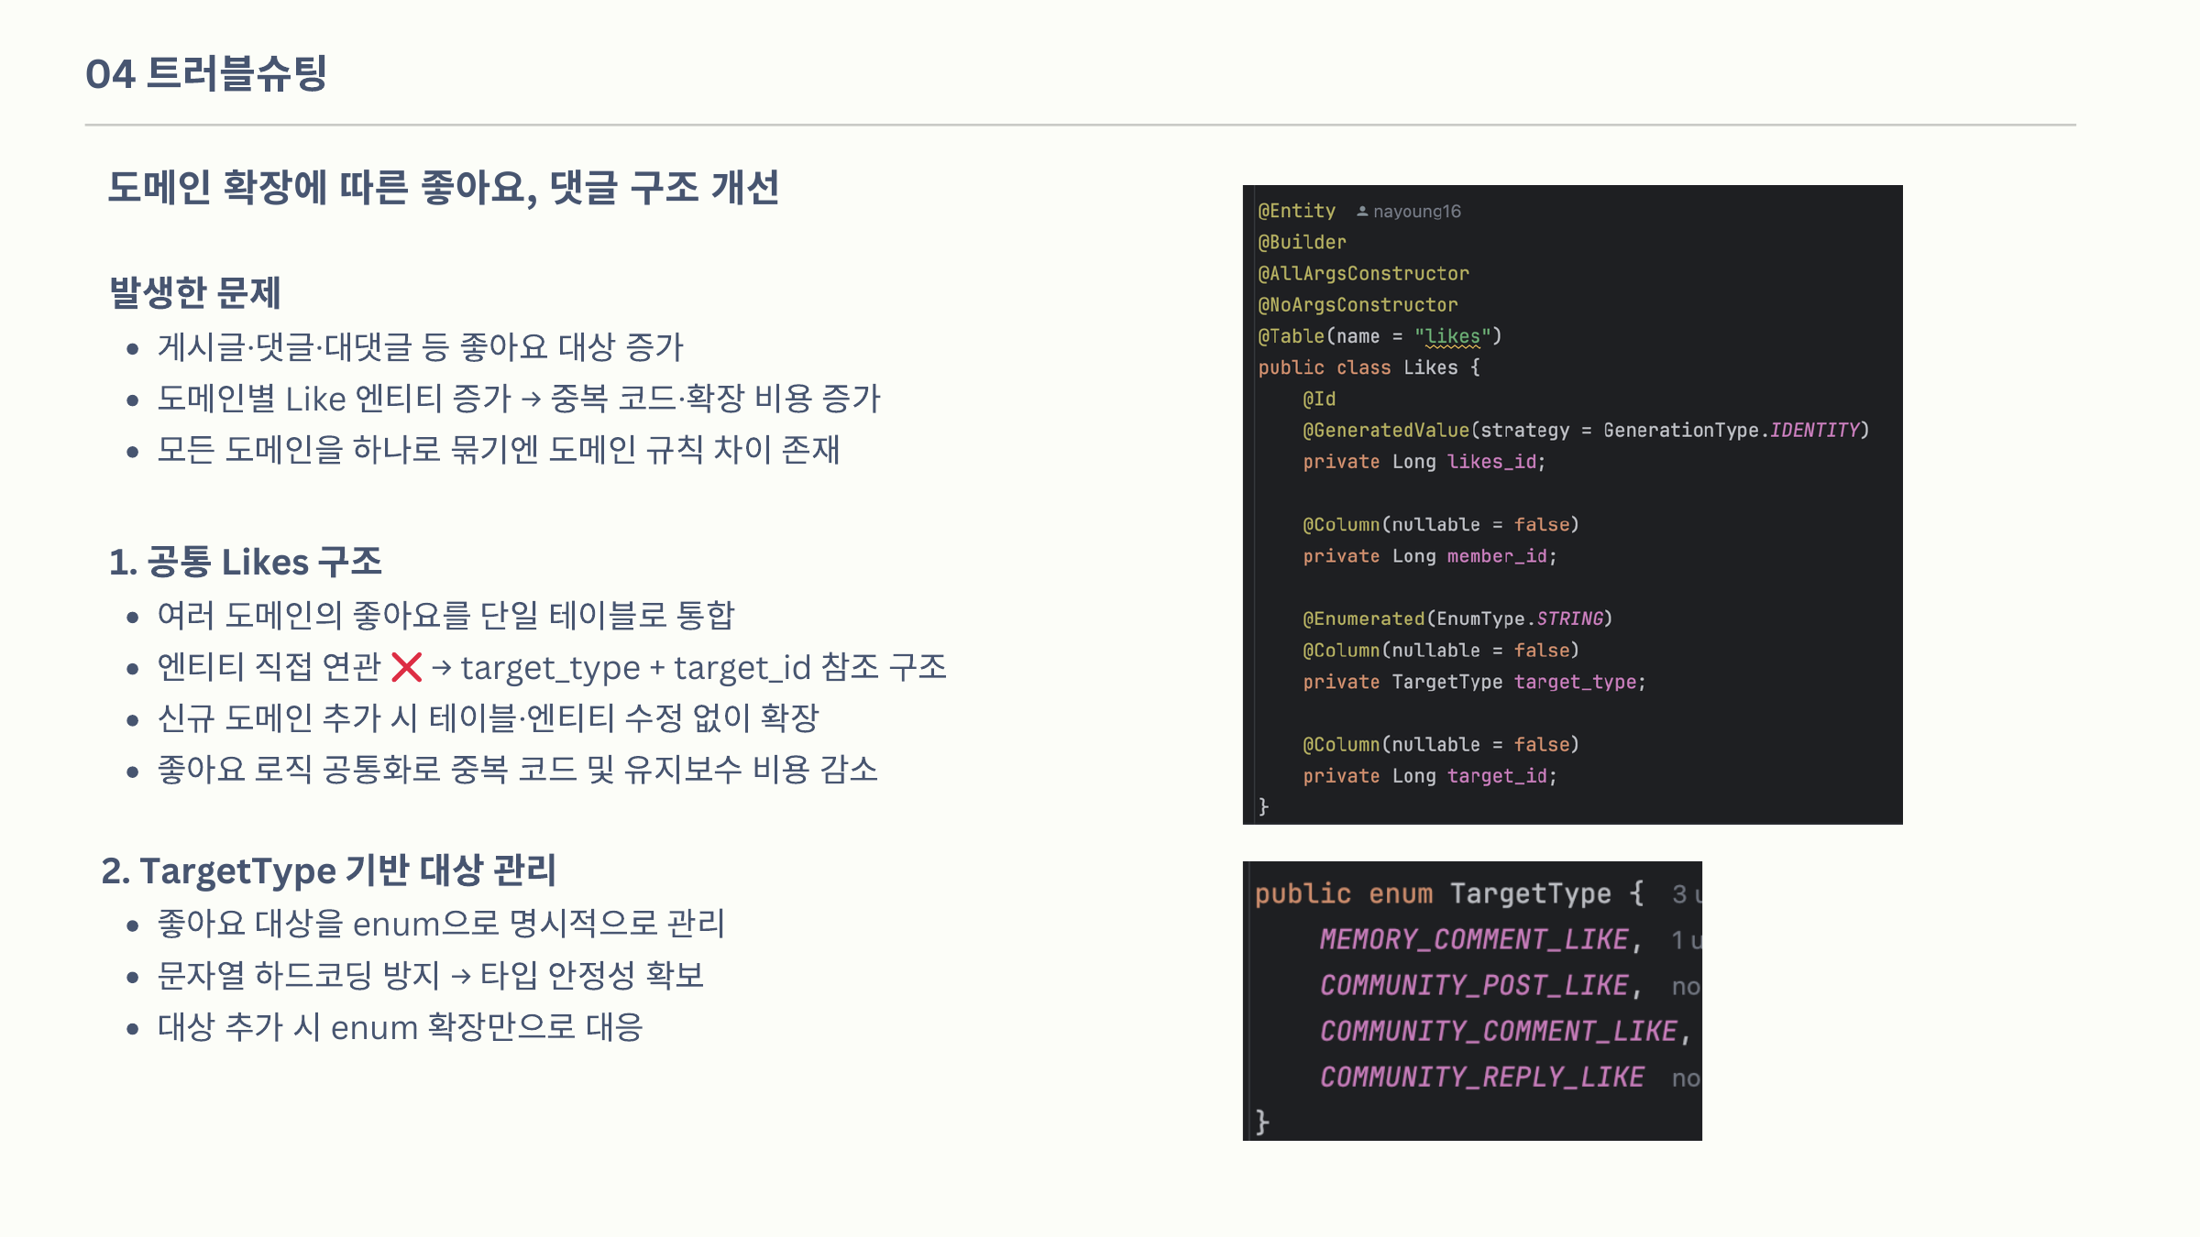Click the '@Builder' annotation
Screen dimensions: 2200x1237
click(x=1303, y=242)
